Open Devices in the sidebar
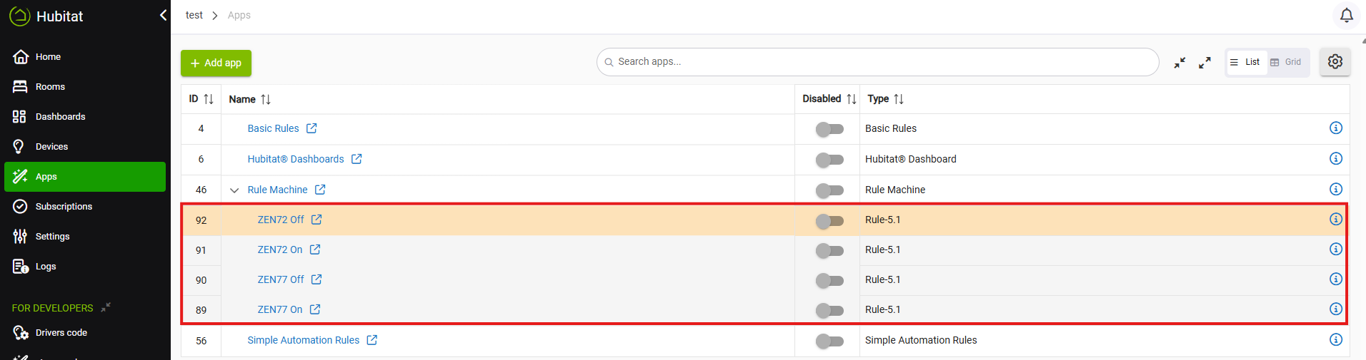The image size is (1366, 360). point(51,147)
